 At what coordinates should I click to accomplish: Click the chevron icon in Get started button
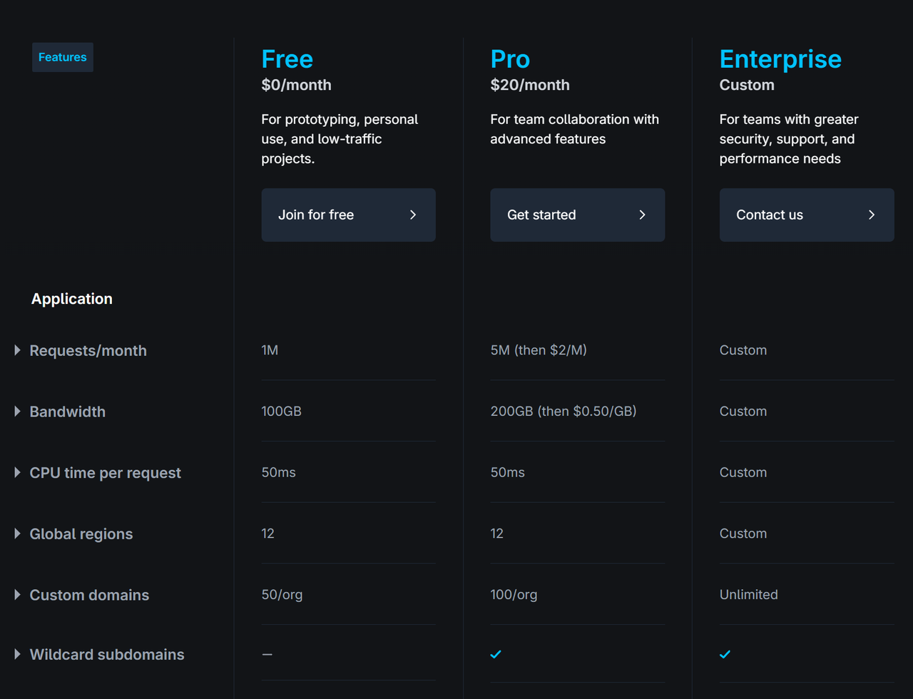coord(642,215)
